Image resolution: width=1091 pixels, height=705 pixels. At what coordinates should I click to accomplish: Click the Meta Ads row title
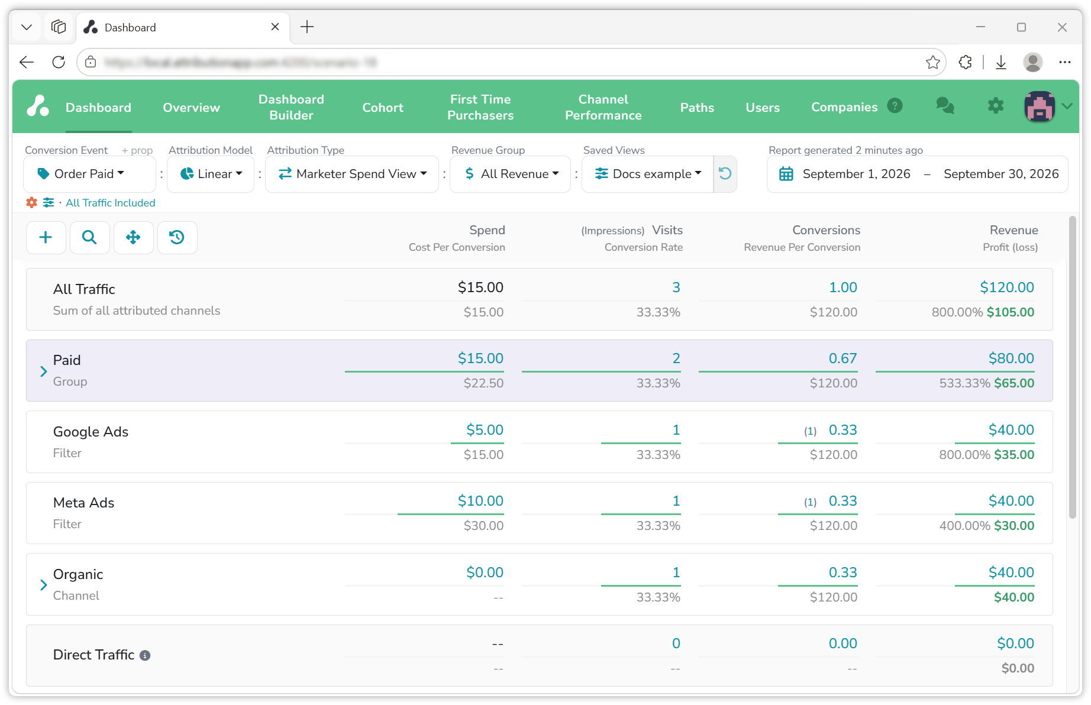point(83,503)
